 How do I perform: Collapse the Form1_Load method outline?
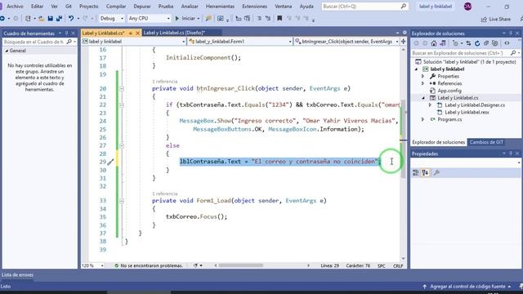pyautogui.click(x=122, y=201)
